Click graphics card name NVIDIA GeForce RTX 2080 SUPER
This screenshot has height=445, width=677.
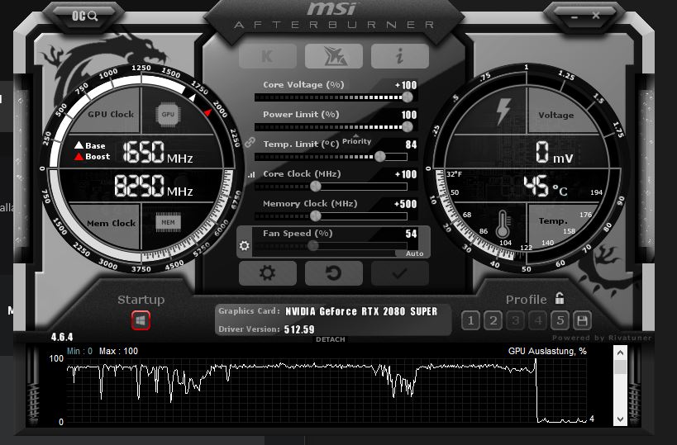click(361, 311)
